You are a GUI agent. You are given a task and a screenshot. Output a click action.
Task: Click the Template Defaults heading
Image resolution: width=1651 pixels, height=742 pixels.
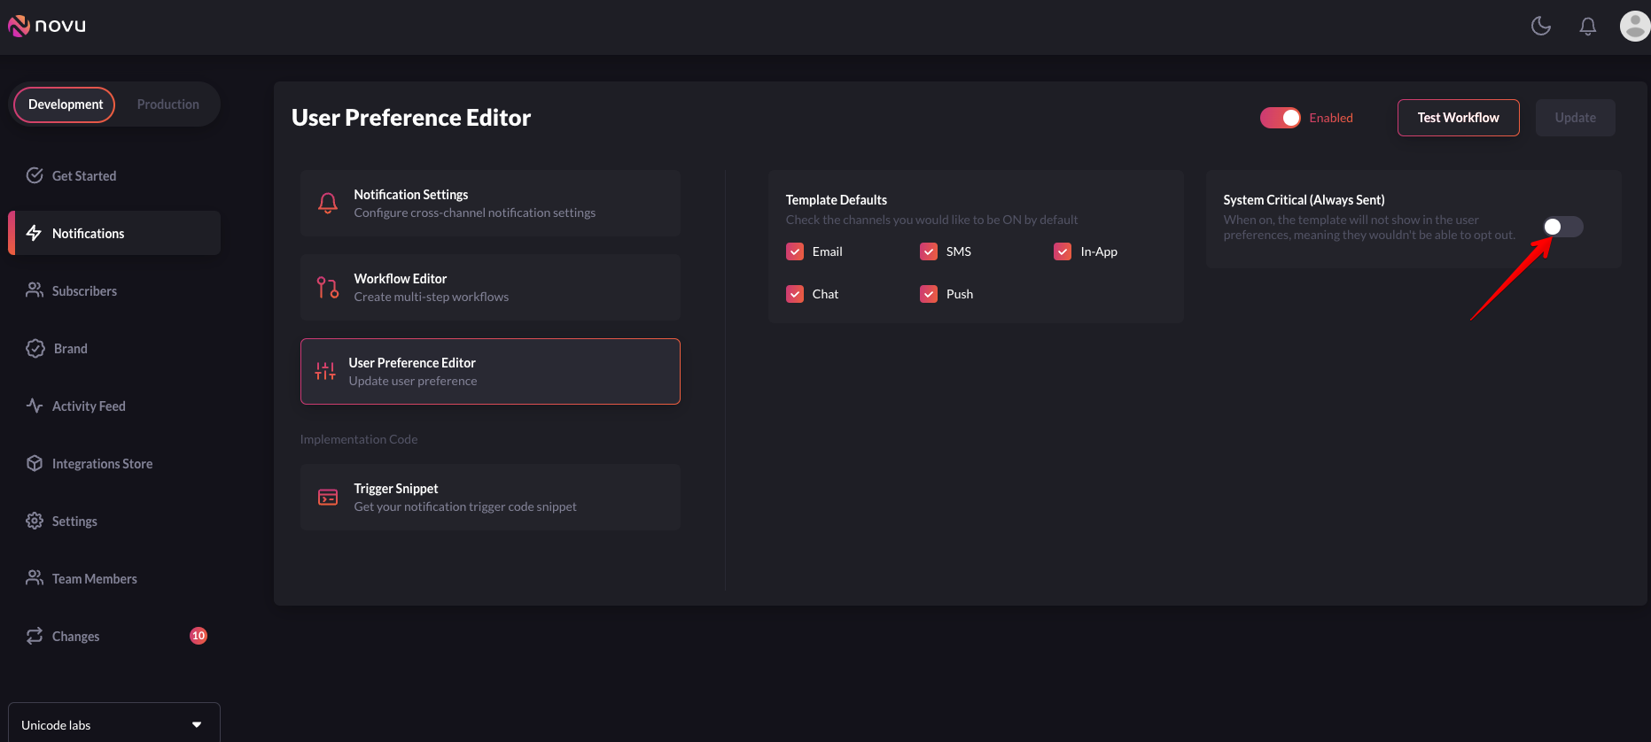(x=836, y=200)
